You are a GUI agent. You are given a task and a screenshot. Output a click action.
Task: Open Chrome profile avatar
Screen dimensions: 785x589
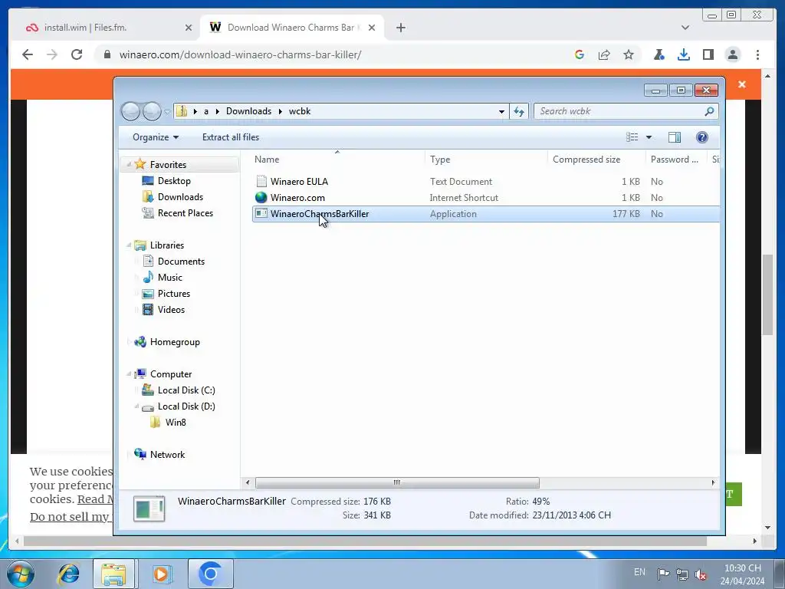(733, 54)
